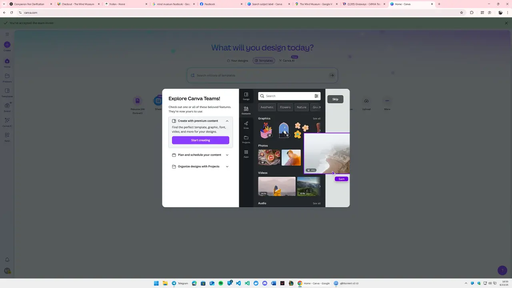Viewport: 512px width, 288px height.
Task: Collapse the Create with premium content section
Action: [227, 121]
